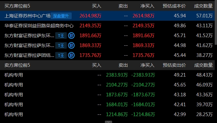Select the 机构专用 row with 2383.93万 sold
Screen dimensions: 217x123
107,75
